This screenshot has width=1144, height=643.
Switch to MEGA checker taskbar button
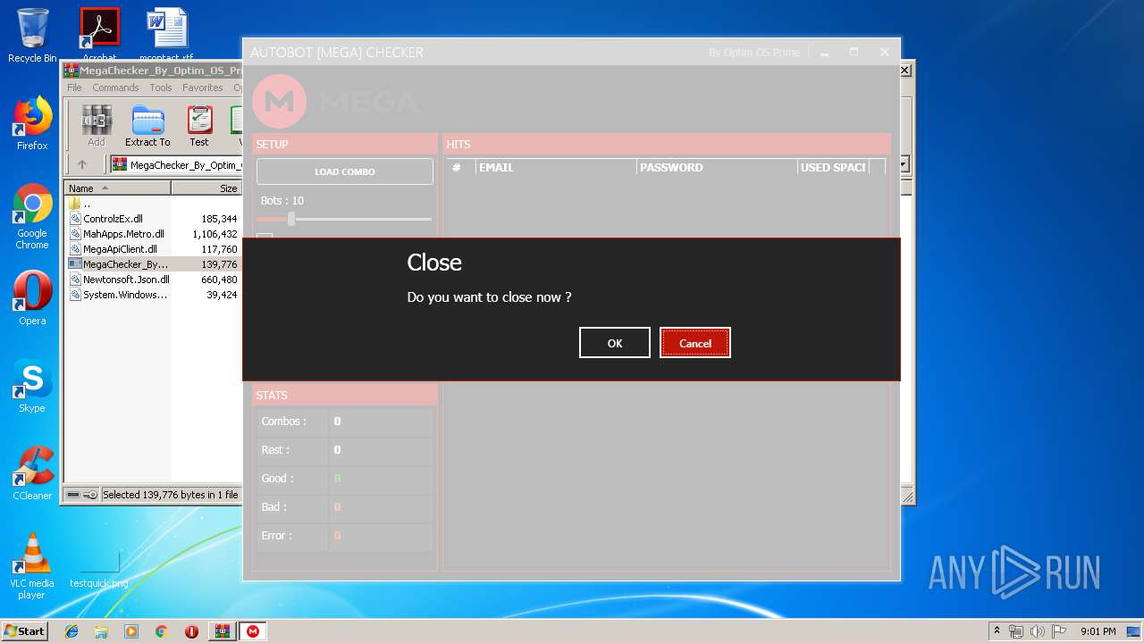[x=253, y=631]
